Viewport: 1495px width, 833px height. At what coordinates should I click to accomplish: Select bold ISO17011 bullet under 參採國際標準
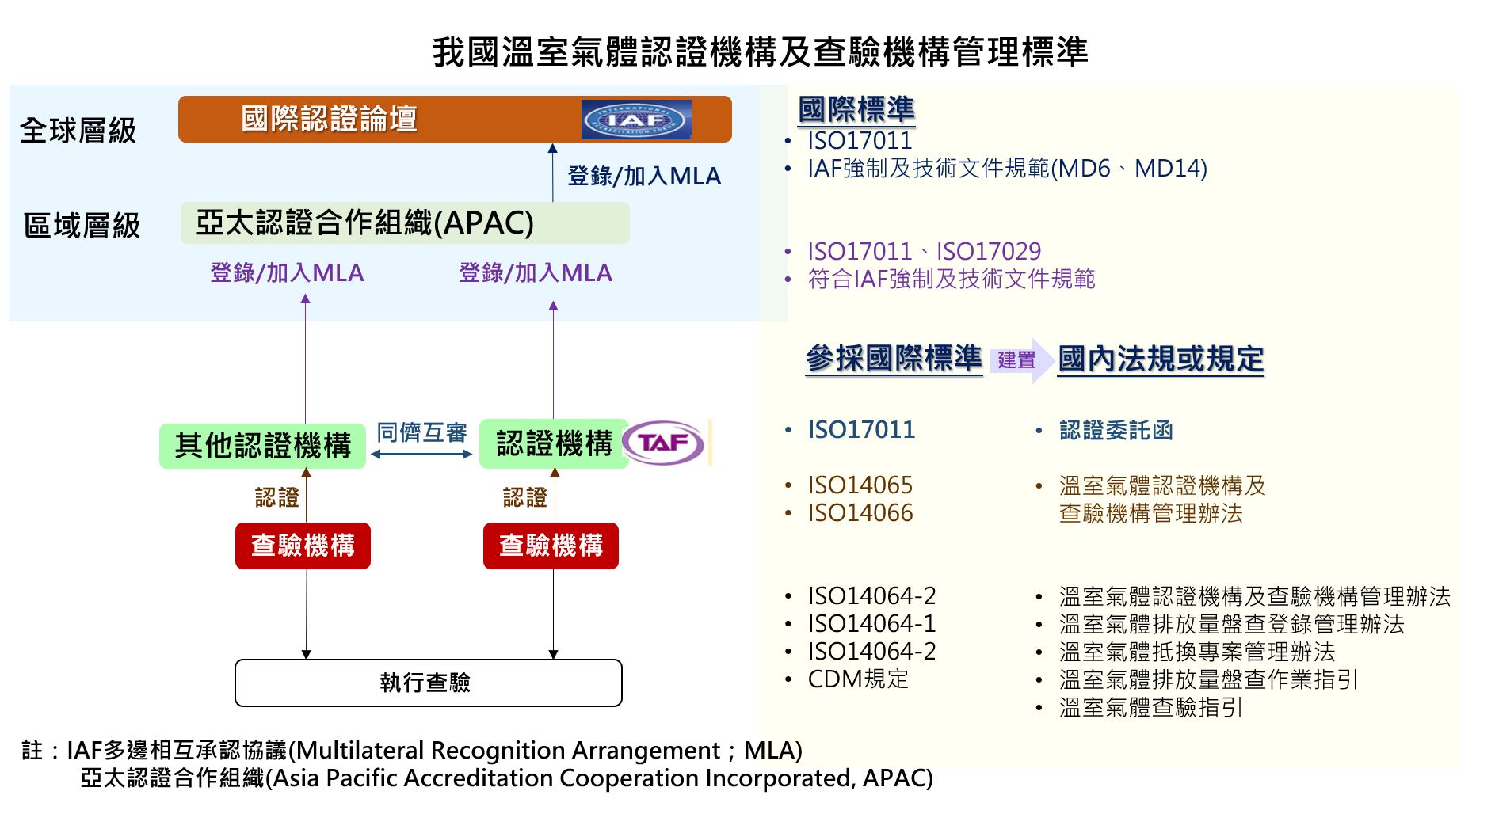(x=861, y=430)
